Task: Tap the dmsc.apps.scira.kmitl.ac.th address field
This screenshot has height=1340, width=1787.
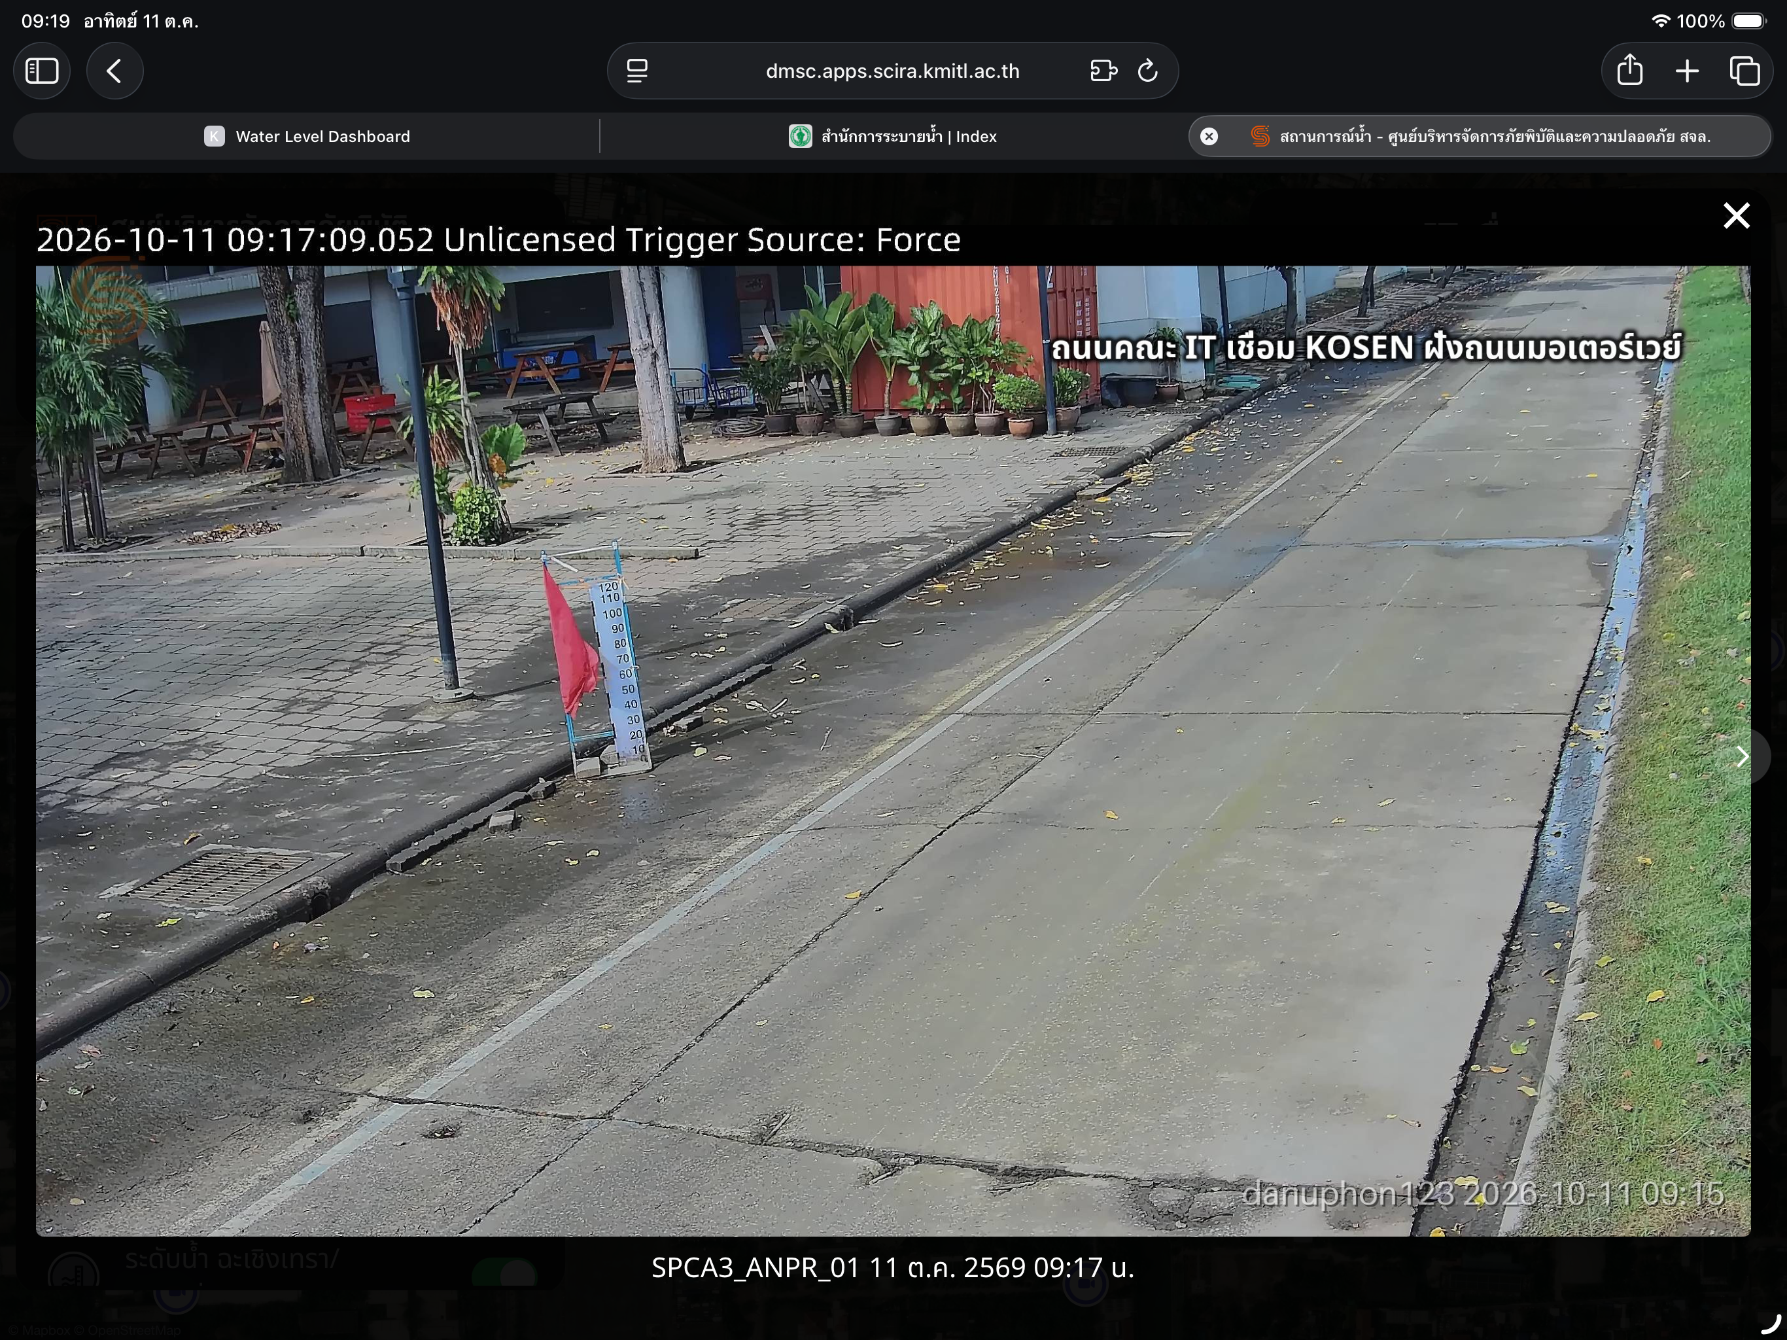Action: [892, 71]
